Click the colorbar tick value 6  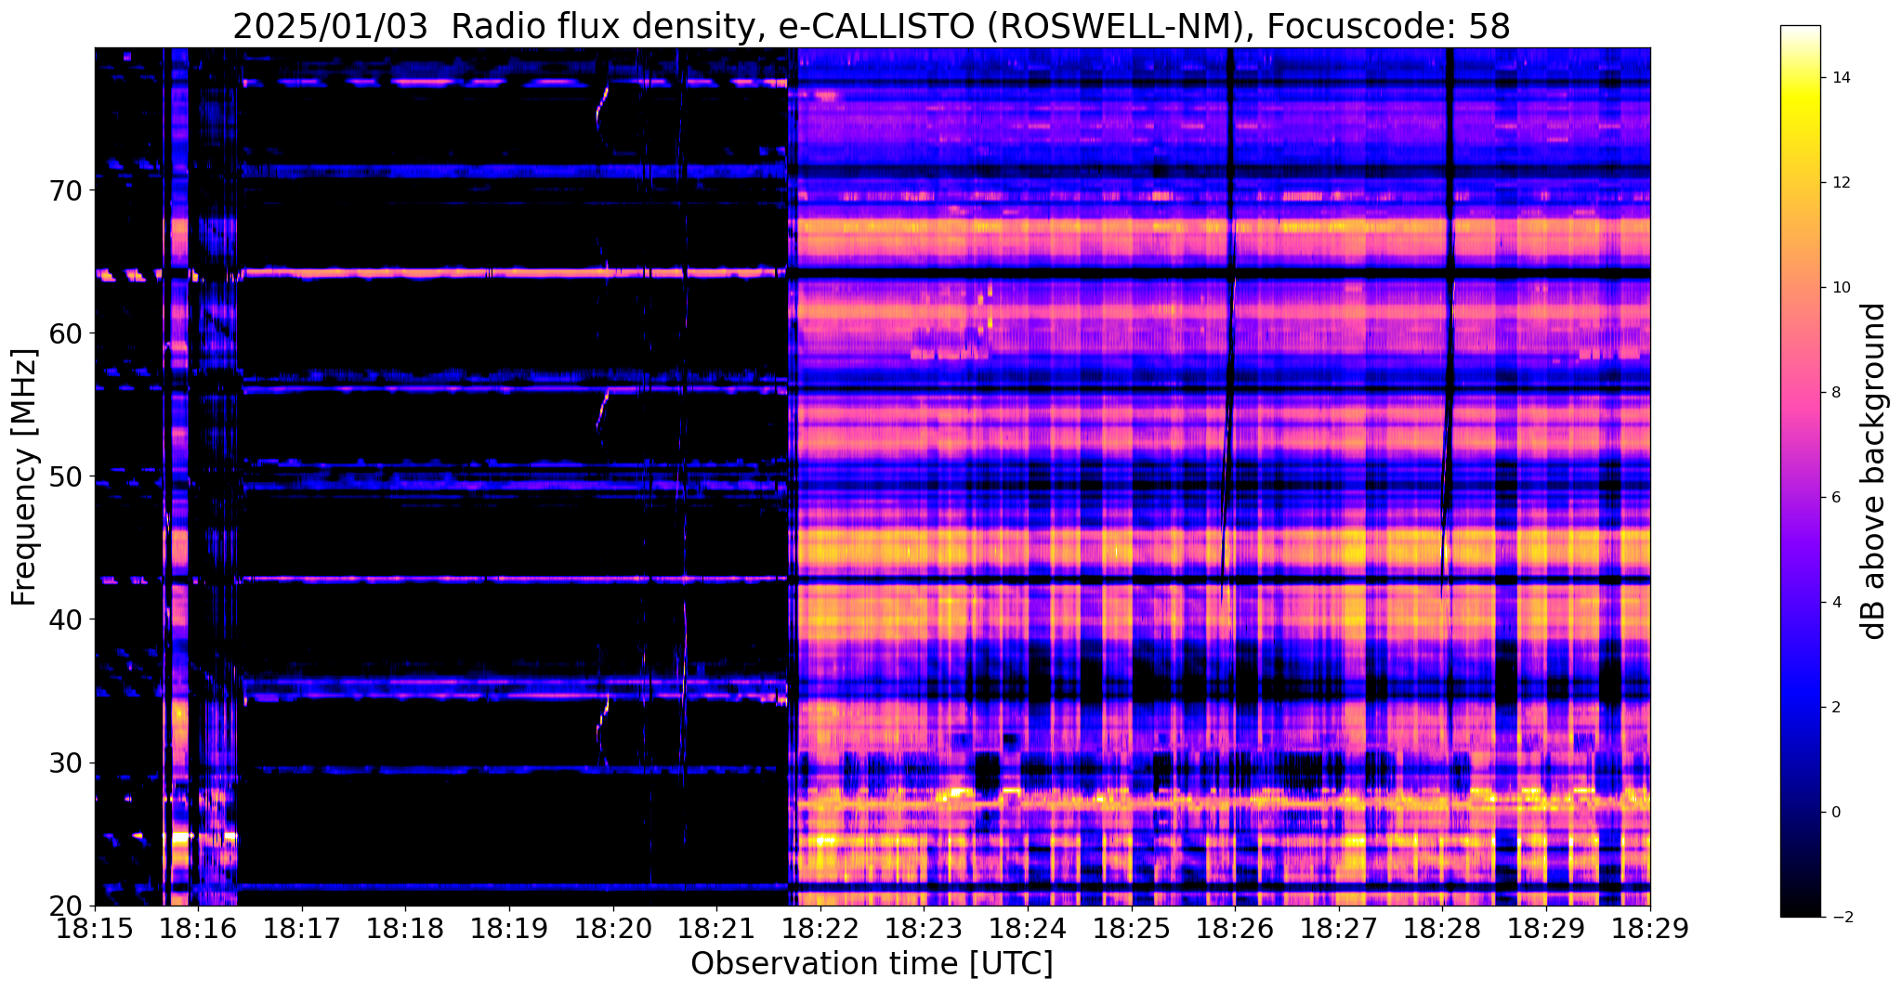(x=1836, y=497)
